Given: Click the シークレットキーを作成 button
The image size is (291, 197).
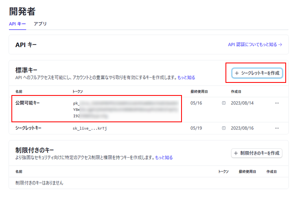Looking at the screenshot, I should tap(257, 73).
